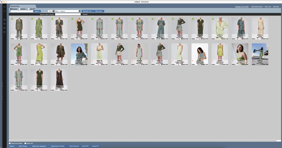Launch the Style Importer
282x148 pixels.
tap(74, 146)
